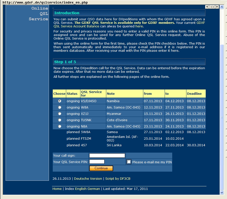The height and width of the screenshot is (199, 227).
Task: Click the 'V5/DJ4SO' call cell
Action: [93, 101]
